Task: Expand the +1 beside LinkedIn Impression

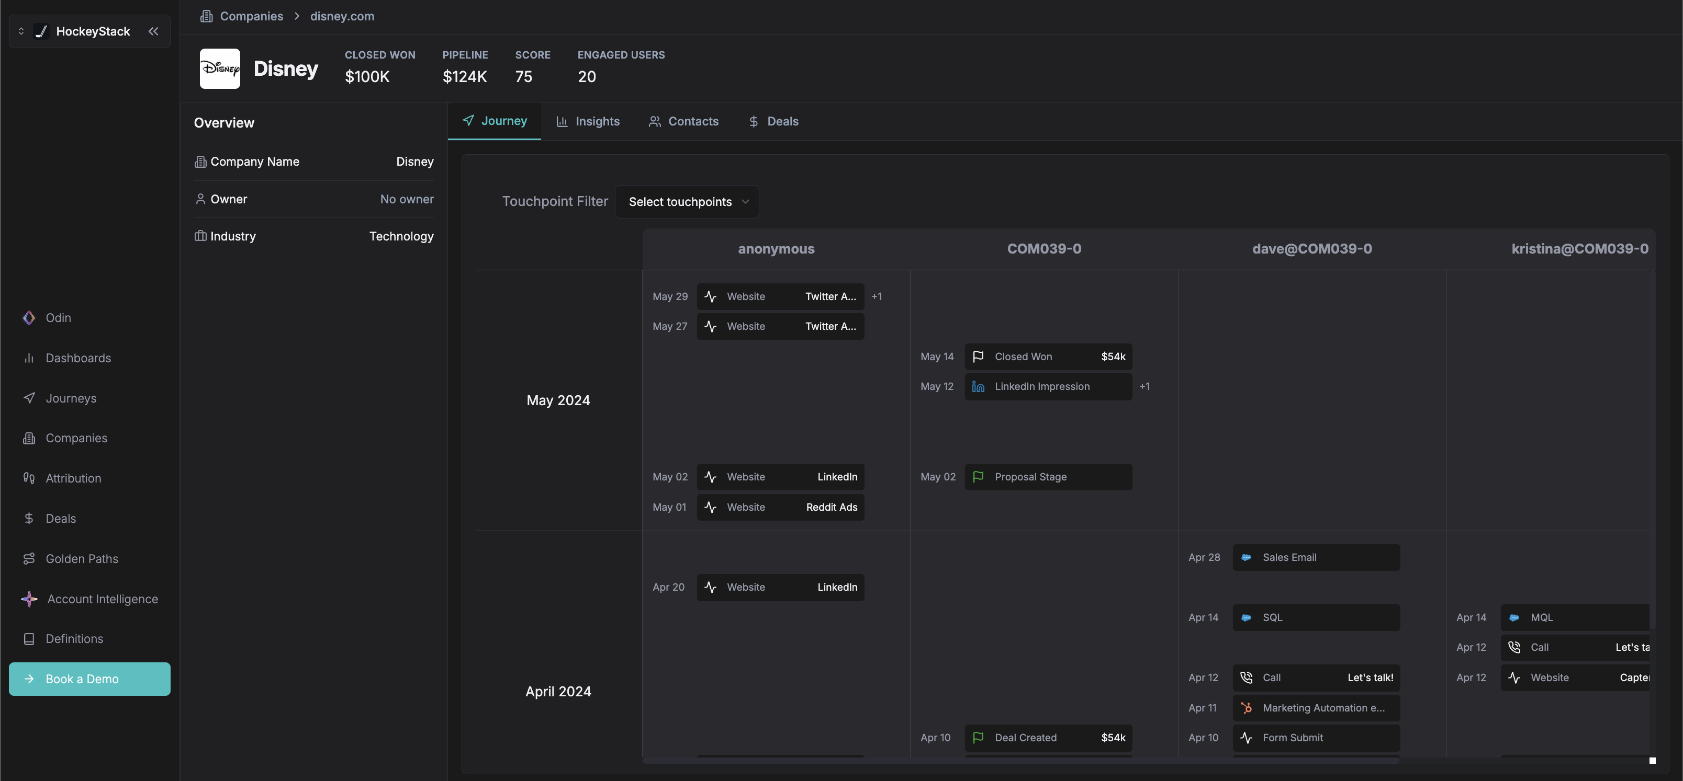Action: (x=1145, y=387)
